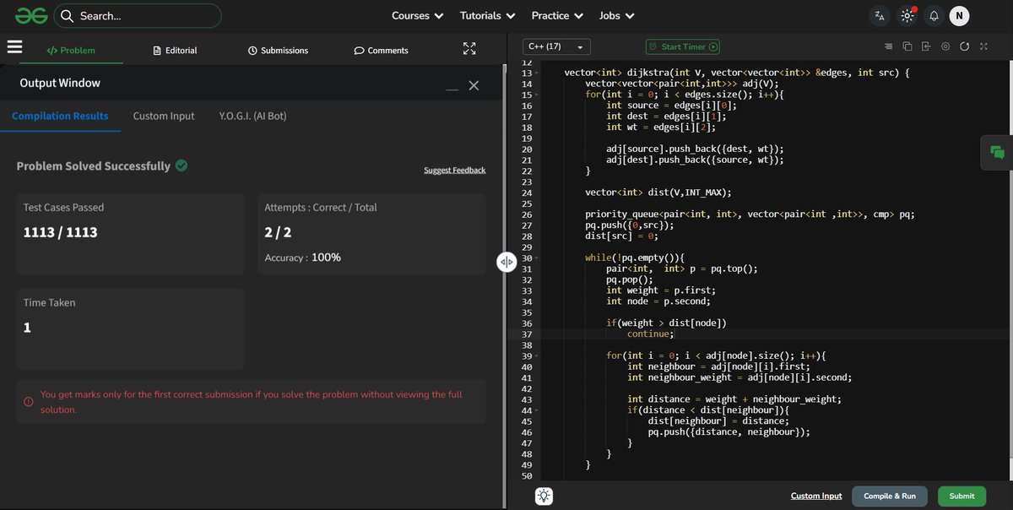
Task: Click the continue; statement on line 37
Action: click(x=651, y=334)
